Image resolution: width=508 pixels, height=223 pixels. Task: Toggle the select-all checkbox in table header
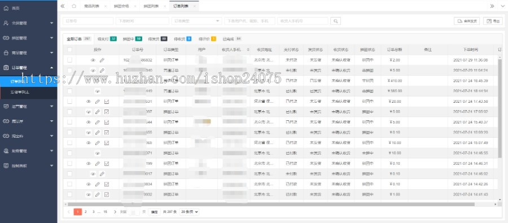pyautogui.click(x=69, y=50)
